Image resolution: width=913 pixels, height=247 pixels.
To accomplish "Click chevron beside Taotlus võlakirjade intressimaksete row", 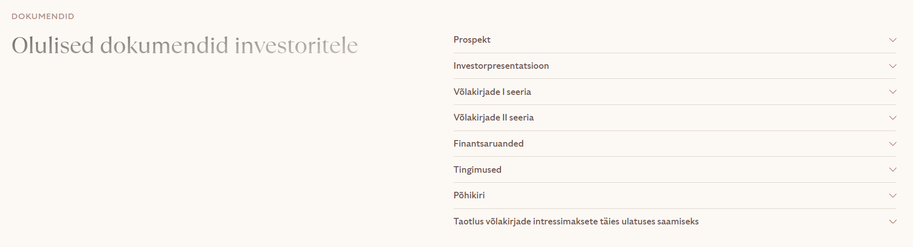I will 892,221.
